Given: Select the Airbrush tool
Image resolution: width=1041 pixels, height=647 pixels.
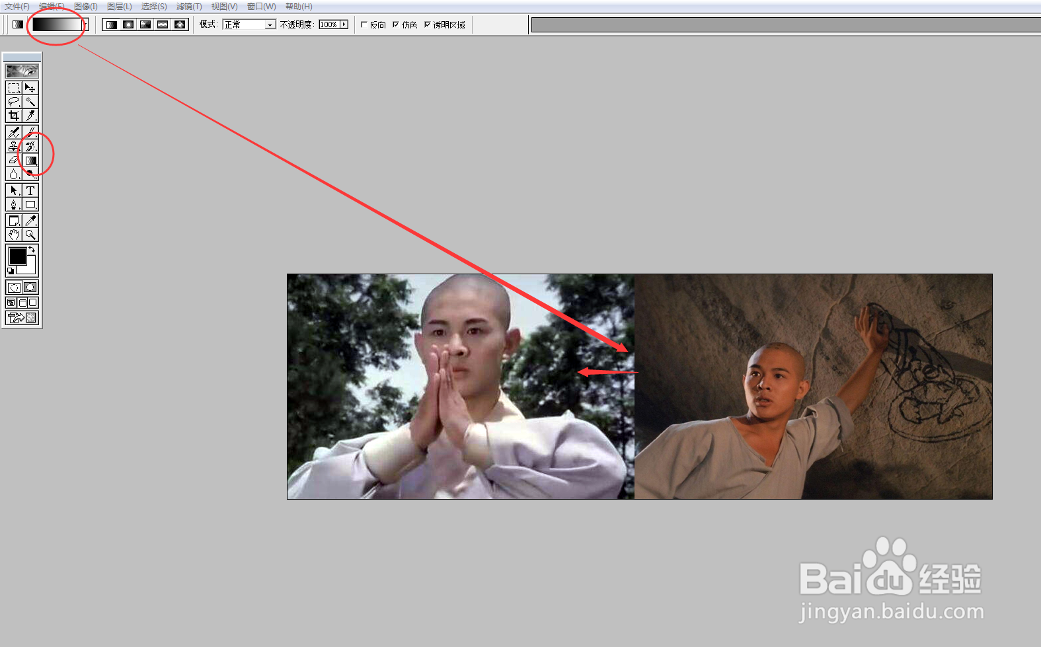Looking at the screenshot, I should pos(13,133).
